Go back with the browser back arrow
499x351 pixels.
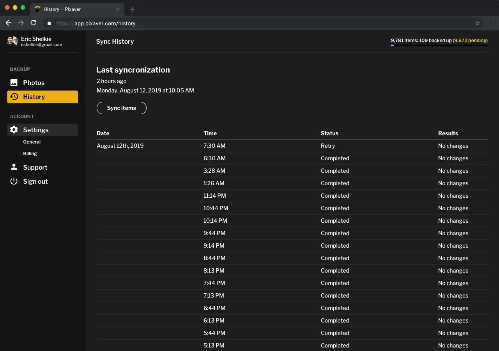[x=9, y=23]
